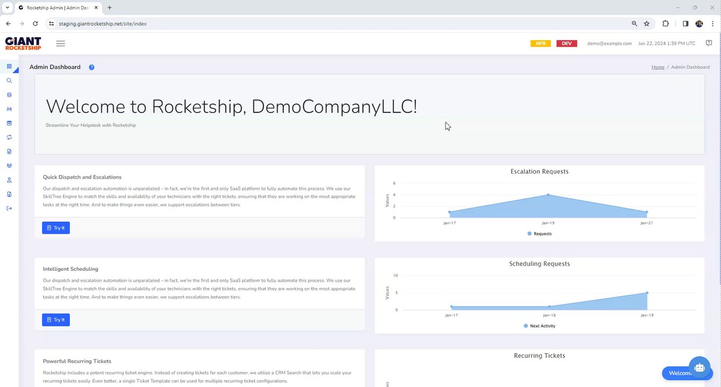Open the tab search dropdown arrow
The image size is (721, 387).
tap(8, 8)
